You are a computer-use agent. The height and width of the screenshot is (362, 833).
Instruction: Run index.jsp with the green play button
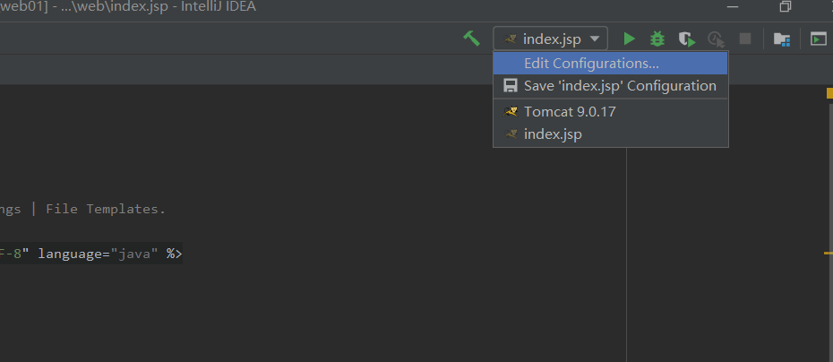[x=630, y=39]
